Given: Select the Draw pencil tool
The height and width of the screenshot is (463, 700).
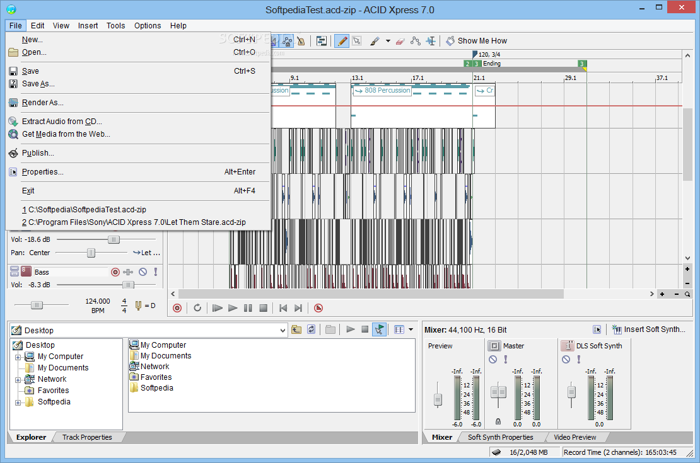Looking at the screenshot, I should (342, 41).
